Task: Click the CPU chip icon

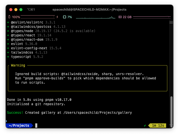Action: click(64, 17)
